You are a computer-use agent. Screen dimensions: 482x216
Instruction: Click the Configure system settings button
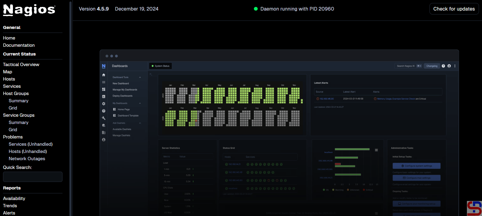coord(416,166)
